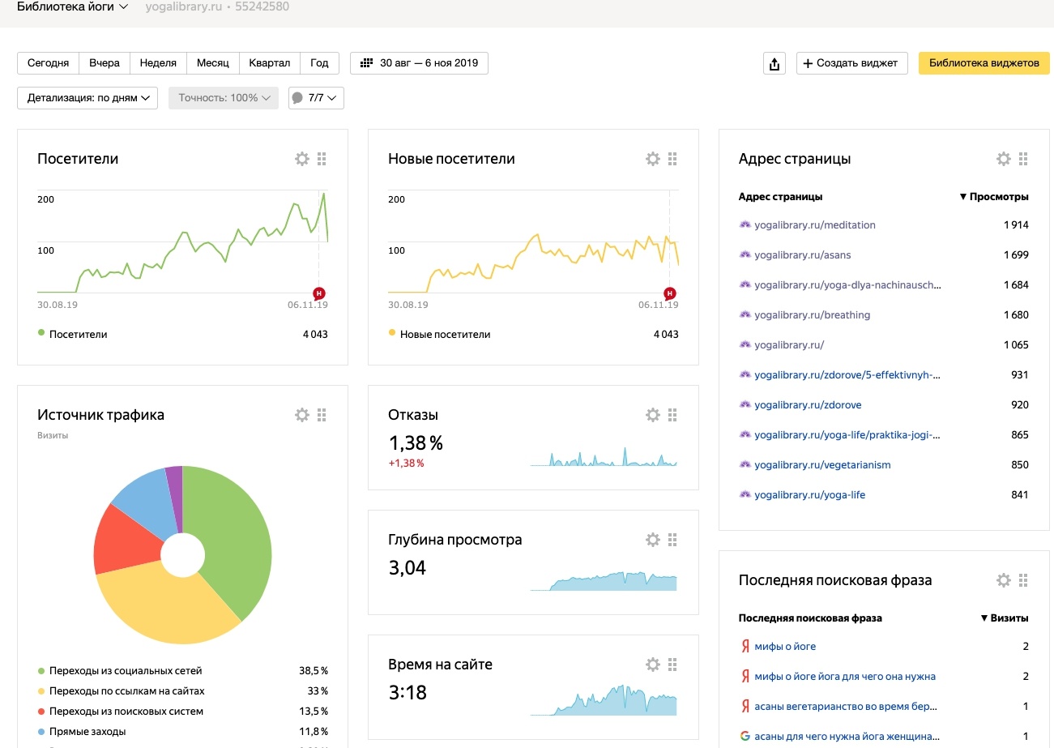Toggle Новые посетители legend series
This screenshot has width=1054, height=748.
tap(445, 334)
